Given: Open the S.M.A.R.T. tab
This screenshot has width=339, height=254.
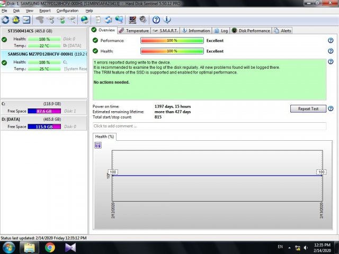Looking at the screenshot, I should pyautogui.click(x=165, y=31).
